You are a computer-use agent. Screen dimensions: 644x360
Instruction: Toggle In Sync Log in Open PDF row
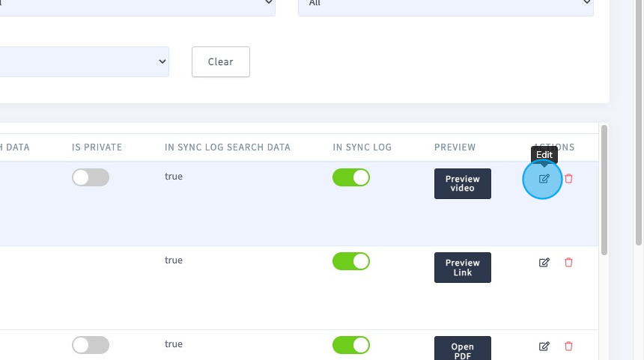[x=351, y=345]
